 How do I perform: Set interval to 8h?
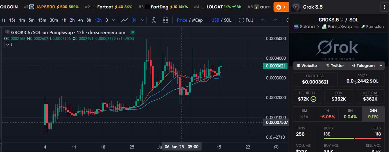point(88,20)
